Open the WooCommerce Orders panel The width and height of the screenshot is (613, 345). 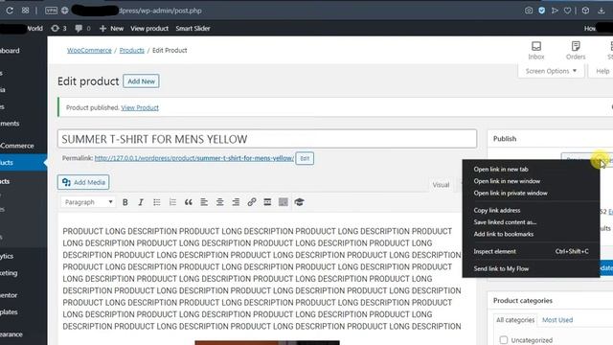576,51
